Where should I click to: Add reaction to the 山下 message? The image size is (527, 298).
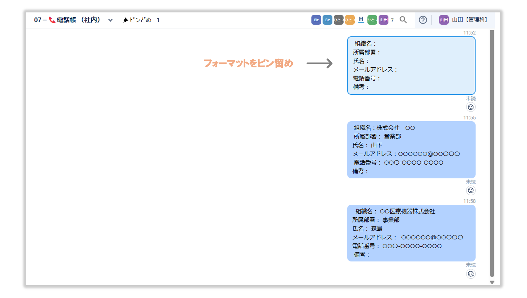(x=471, y=191)
